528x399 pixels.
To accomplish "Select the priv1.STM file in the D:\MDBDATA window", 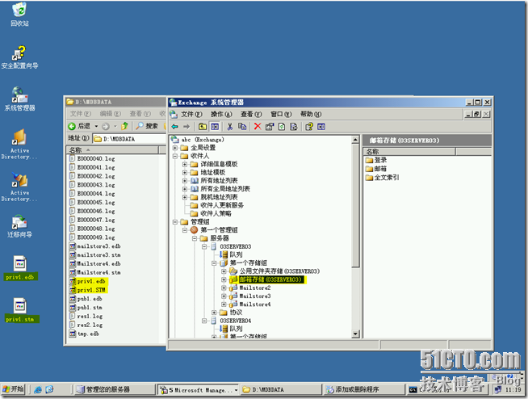I will coord(87,290).
